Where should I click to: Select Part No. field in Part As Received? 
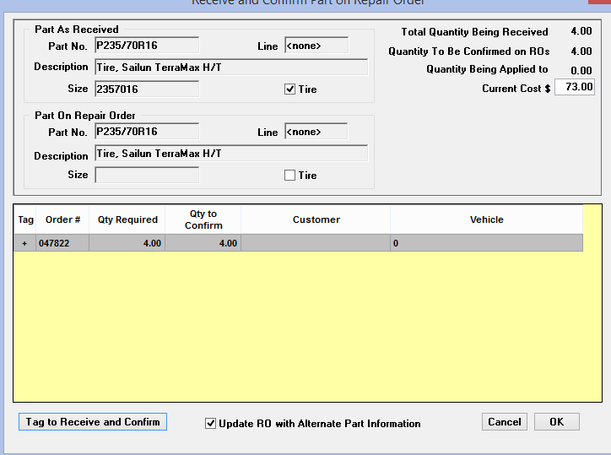pos(147,46)
